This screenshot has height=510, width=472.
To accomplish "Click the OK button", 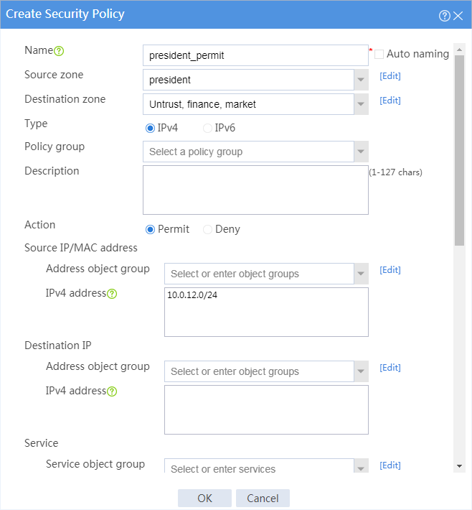I will 204,499.
